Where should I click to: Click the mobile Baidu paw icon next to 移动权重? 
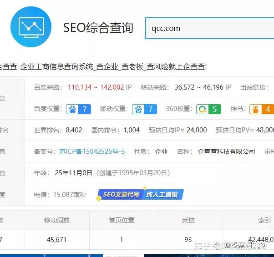138,109
